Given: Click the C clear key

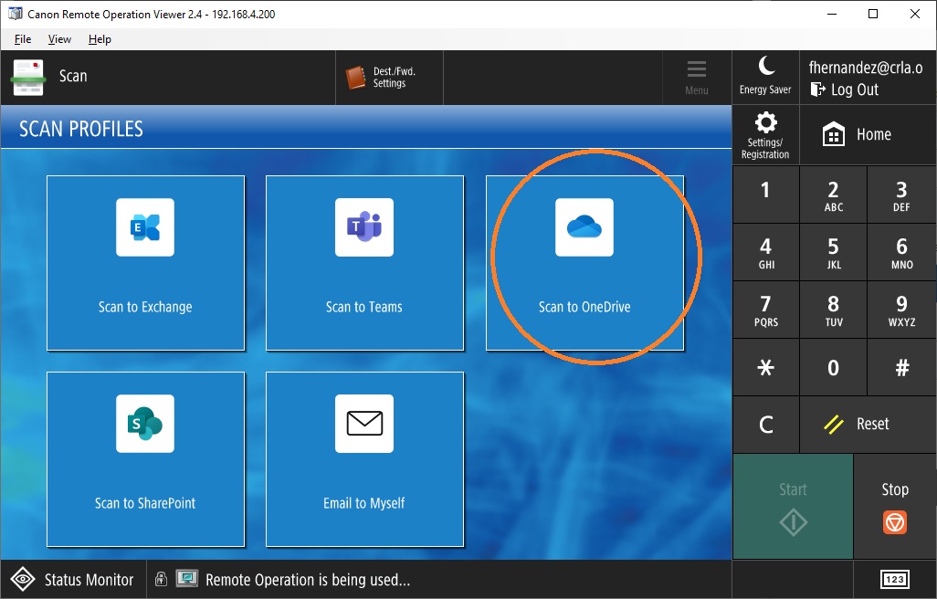Looking at the screenshot, I should (765, 425).
